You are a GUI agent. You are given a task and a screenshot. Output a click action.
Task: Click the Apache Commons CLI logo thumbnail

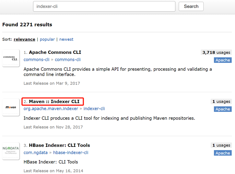[11, 58]
